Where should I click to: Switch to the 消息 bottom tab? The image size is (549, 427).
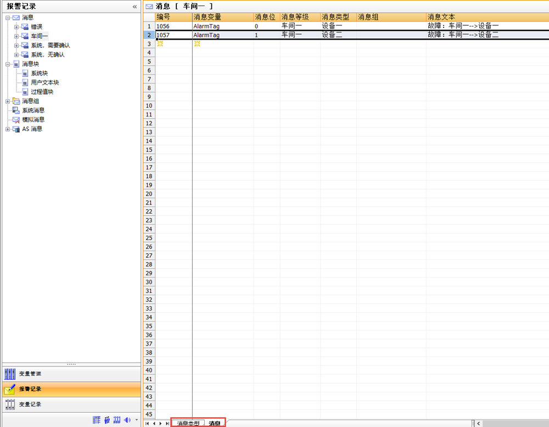(215, 423)
